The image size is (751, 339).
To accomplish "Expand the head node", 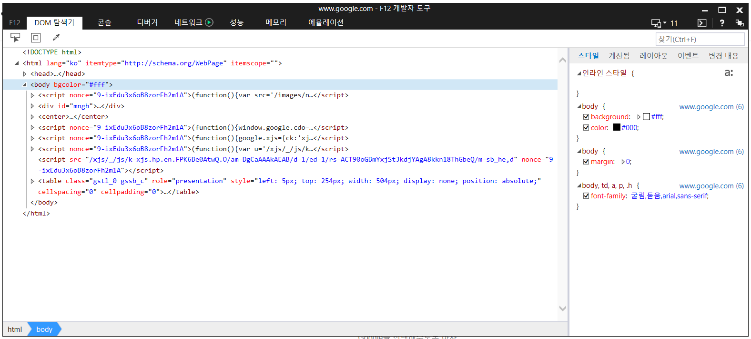I will click(x=25, y=74).
